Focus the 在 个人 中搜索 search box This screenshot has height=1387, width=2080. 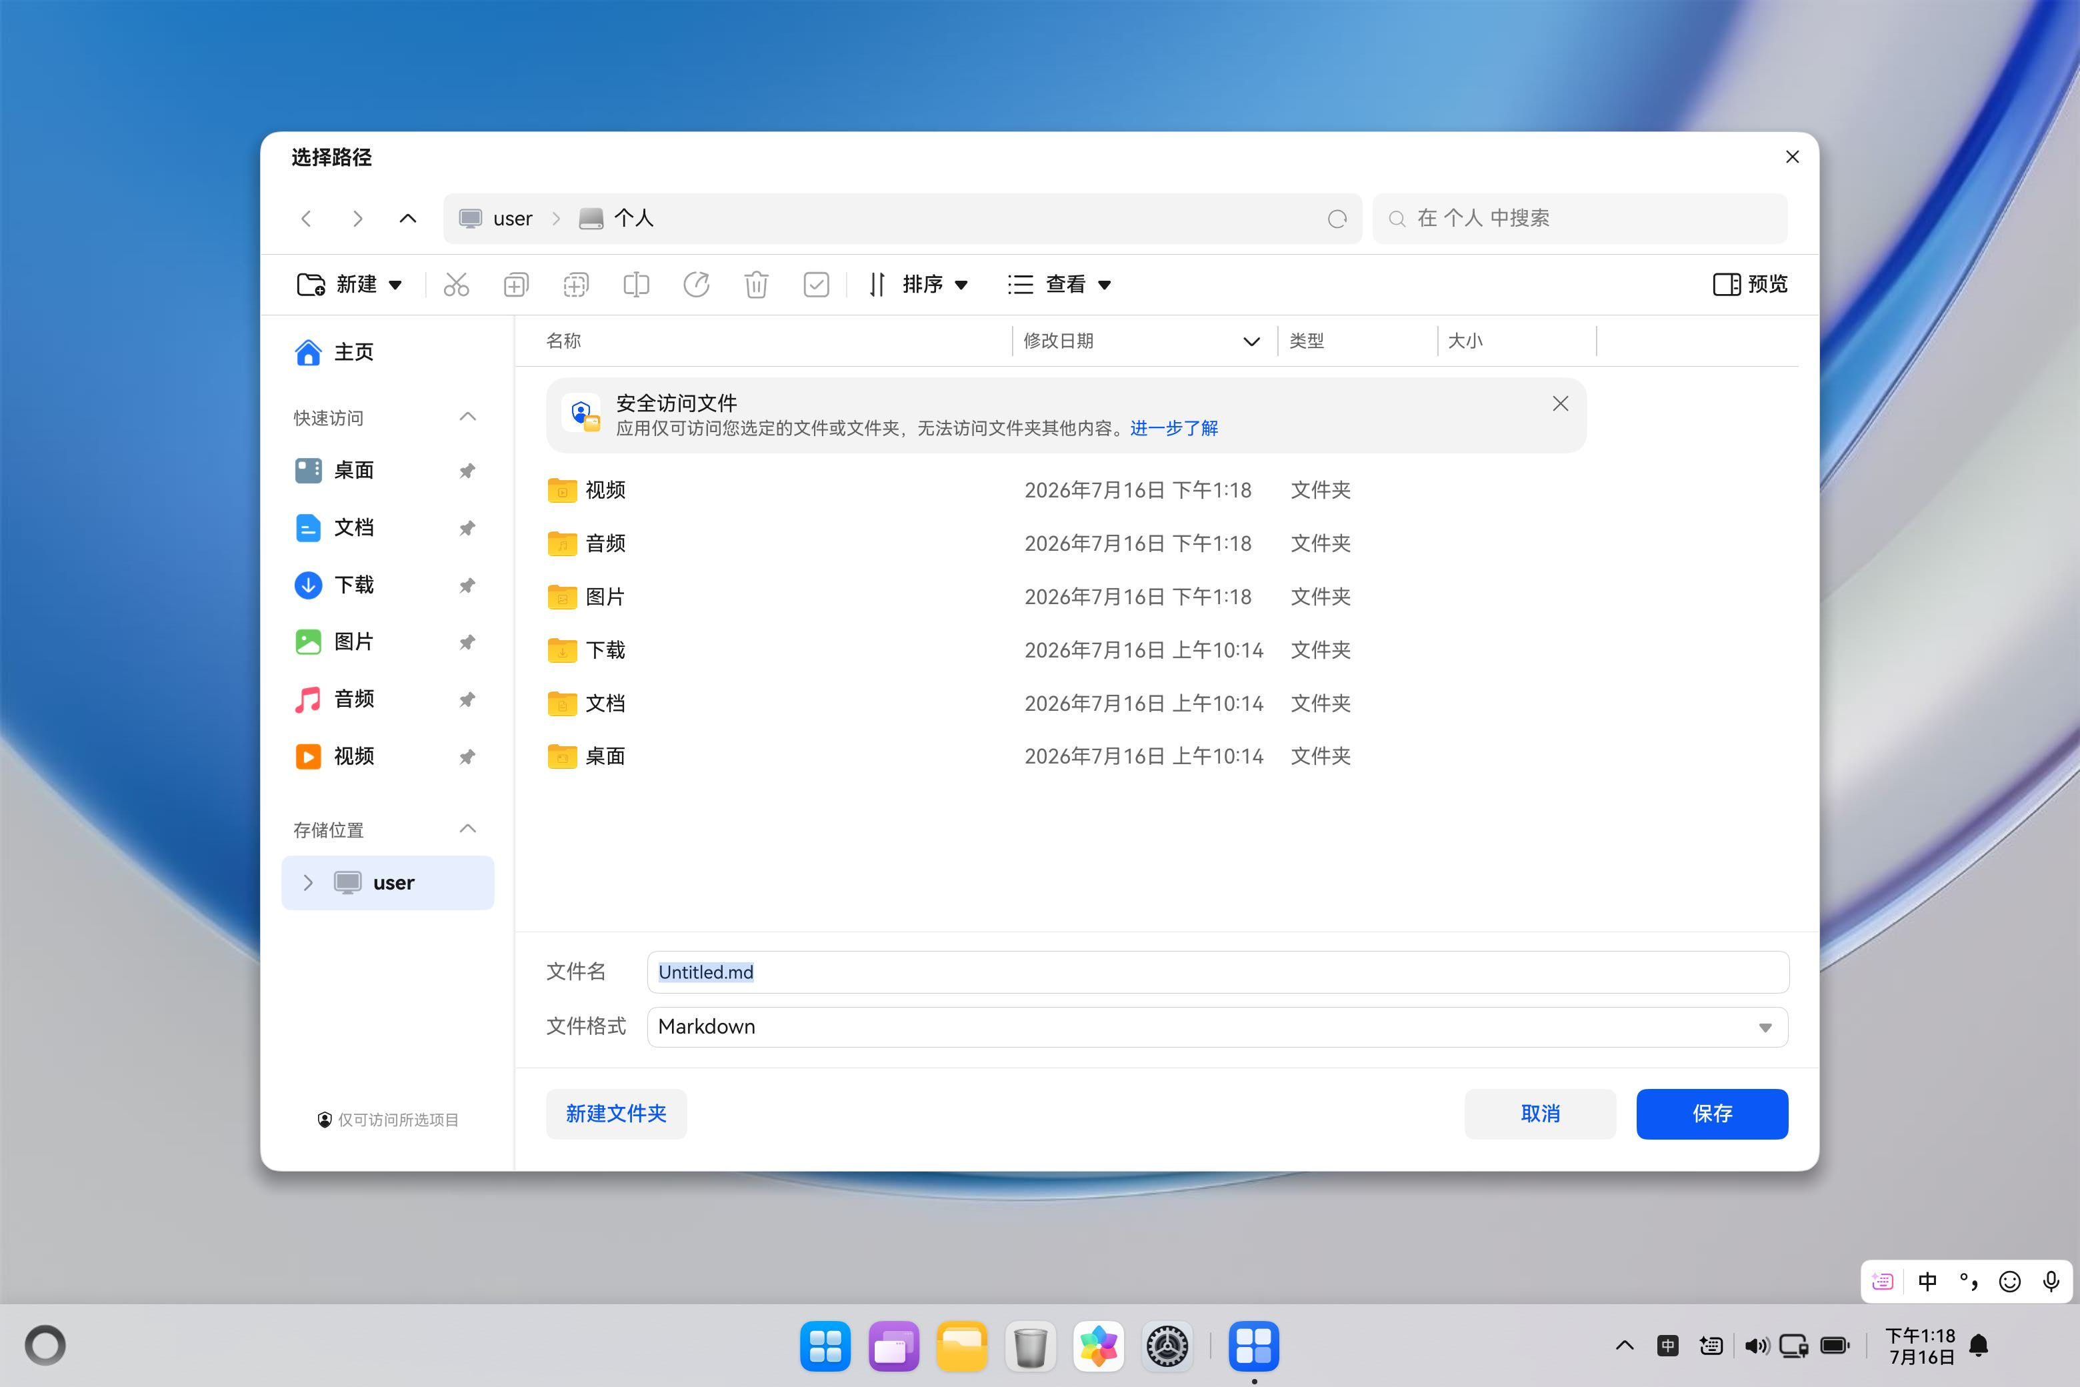tap(1579, 219)
